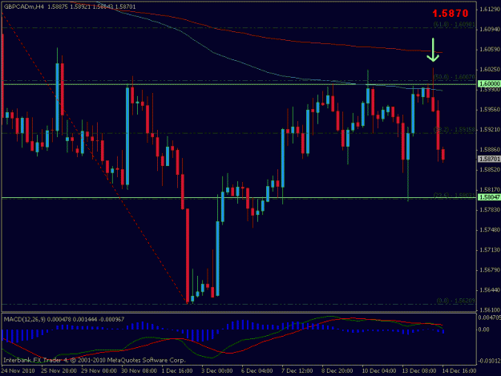
Task: Click the MACD scale value 0.00
Action: tap(484, 330)
